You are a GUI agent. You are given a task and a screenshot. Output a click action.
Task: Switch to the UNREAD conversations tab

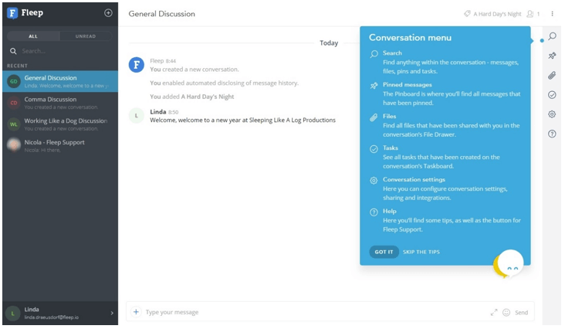point(86,36)
